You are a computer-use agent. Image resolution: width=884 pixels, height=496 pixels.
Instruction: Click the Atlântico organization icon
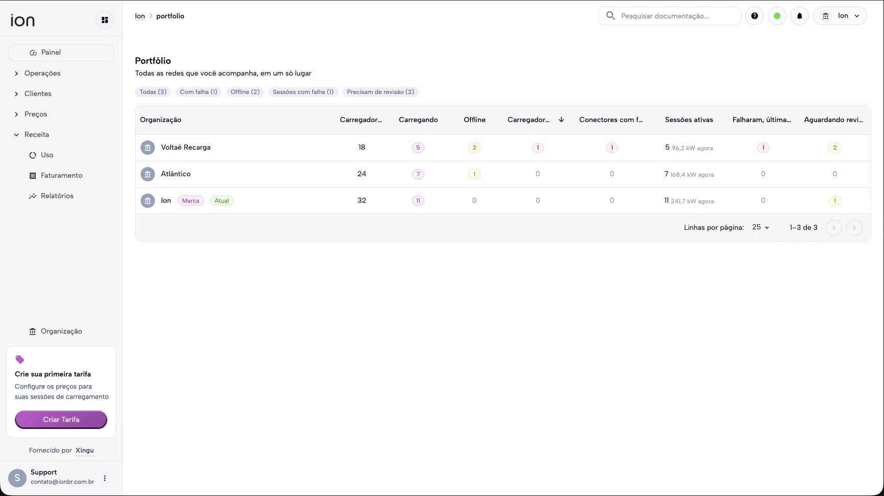pyautogui.click(x=148, y=174)
